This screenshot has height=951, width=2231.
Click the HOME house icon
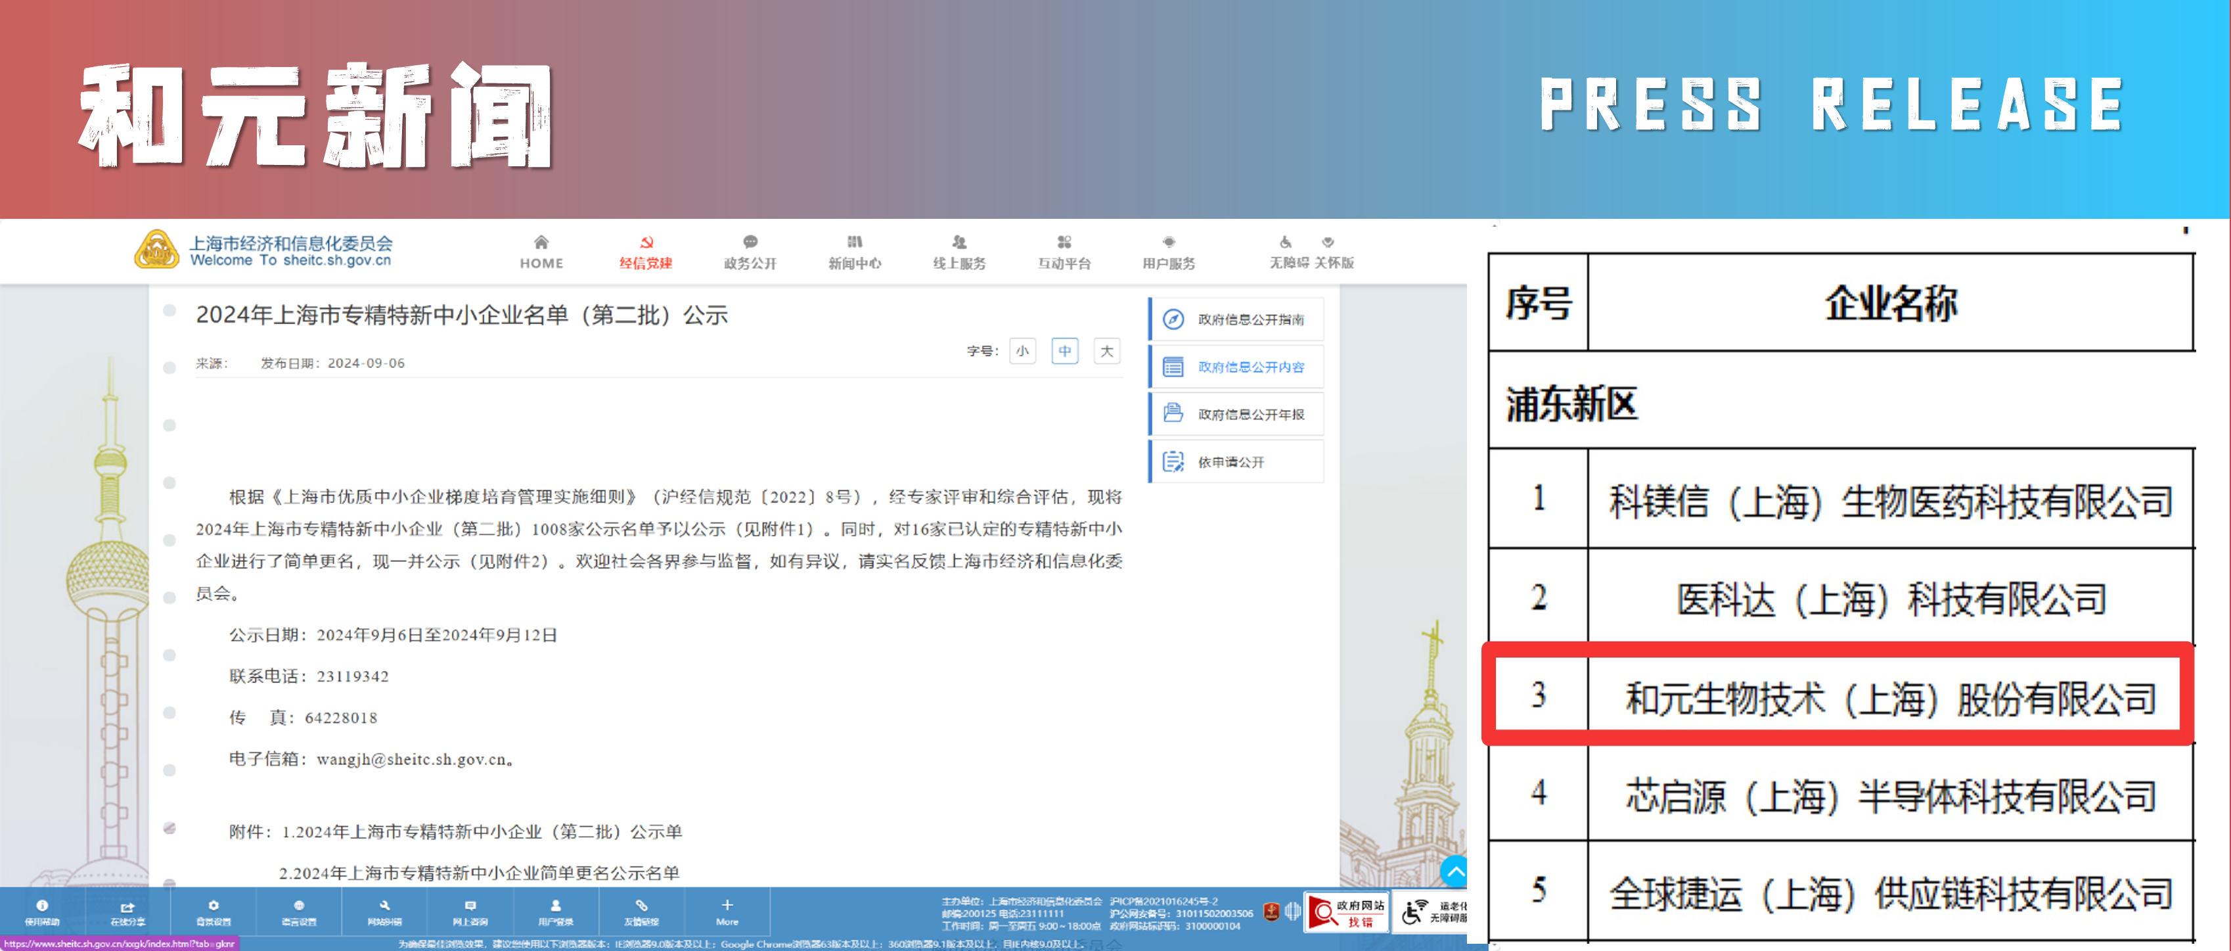point(541,243)
